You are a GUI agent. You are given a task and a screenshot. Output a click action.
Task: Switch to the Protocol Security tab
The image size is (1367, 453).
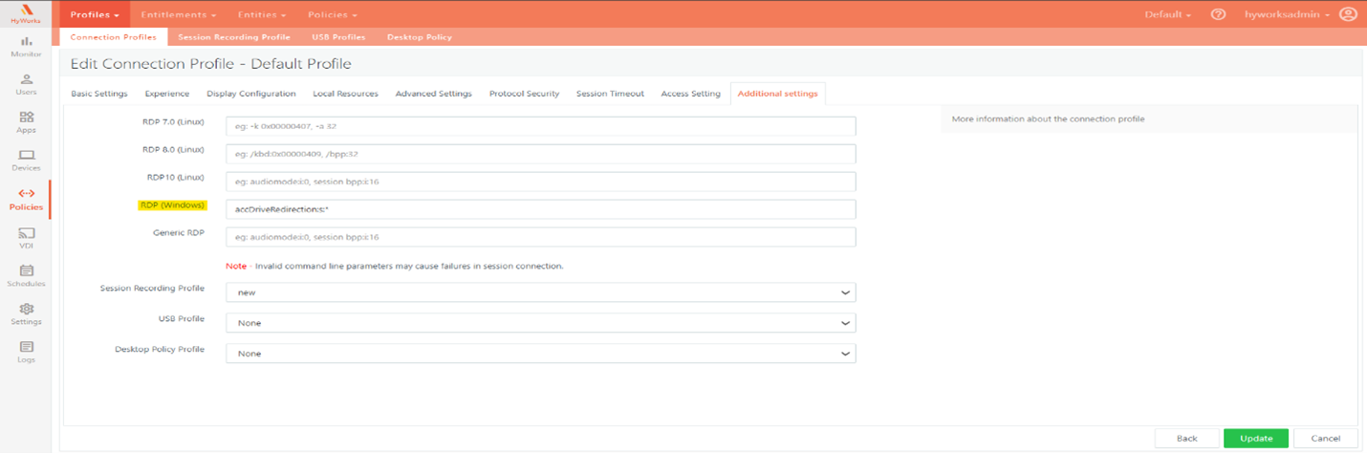point(524,94)
